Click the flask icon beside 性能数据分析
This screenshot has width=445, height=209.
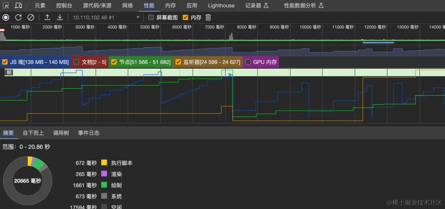coord(321,6)
